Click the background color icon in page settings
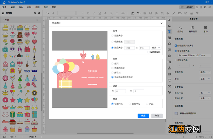The width and height of the screenshot is (213, 139). (x=180, y=28)
